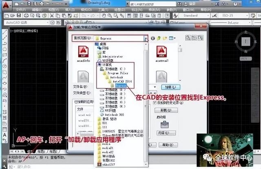The image size is (261, 169).
Task: Select the Multiline Text A tool
Action: point(4,135)
